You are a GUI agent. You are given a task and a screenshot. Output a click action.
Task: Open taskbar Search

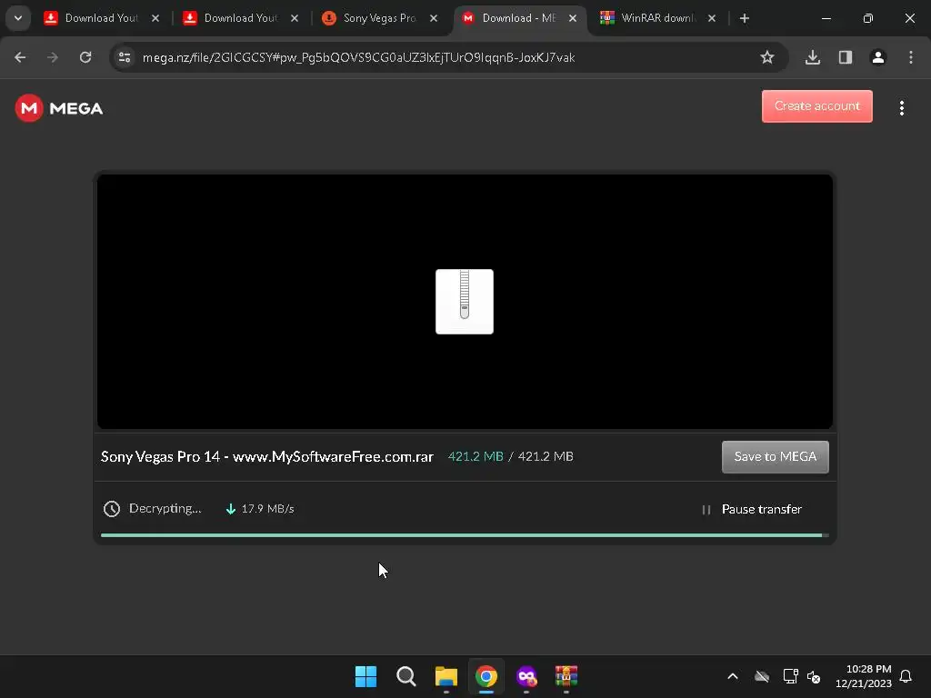[406, 676]
